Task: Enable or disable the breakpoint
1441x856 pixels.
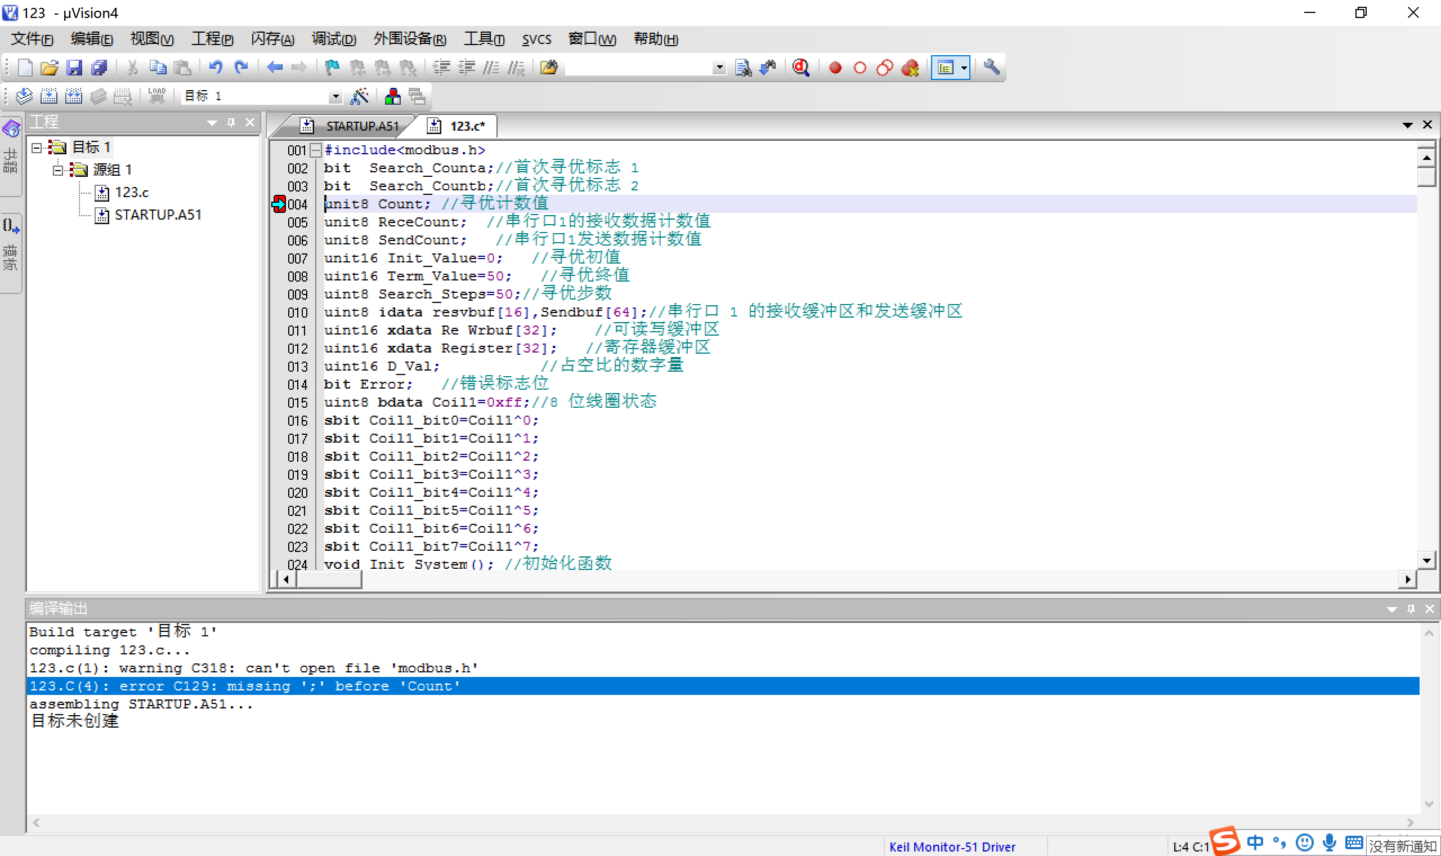Action: 860,68
